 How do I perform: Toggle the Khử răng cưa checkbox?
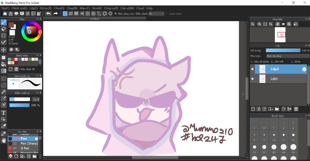(x=116, y=14)
